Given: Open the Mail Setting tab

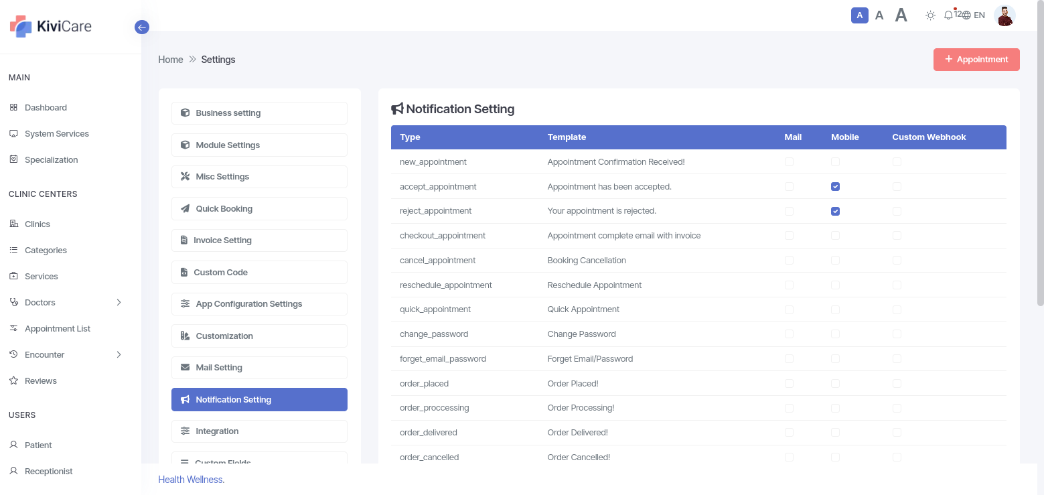Looking at the screenshot, I should [x=259, y=368].
